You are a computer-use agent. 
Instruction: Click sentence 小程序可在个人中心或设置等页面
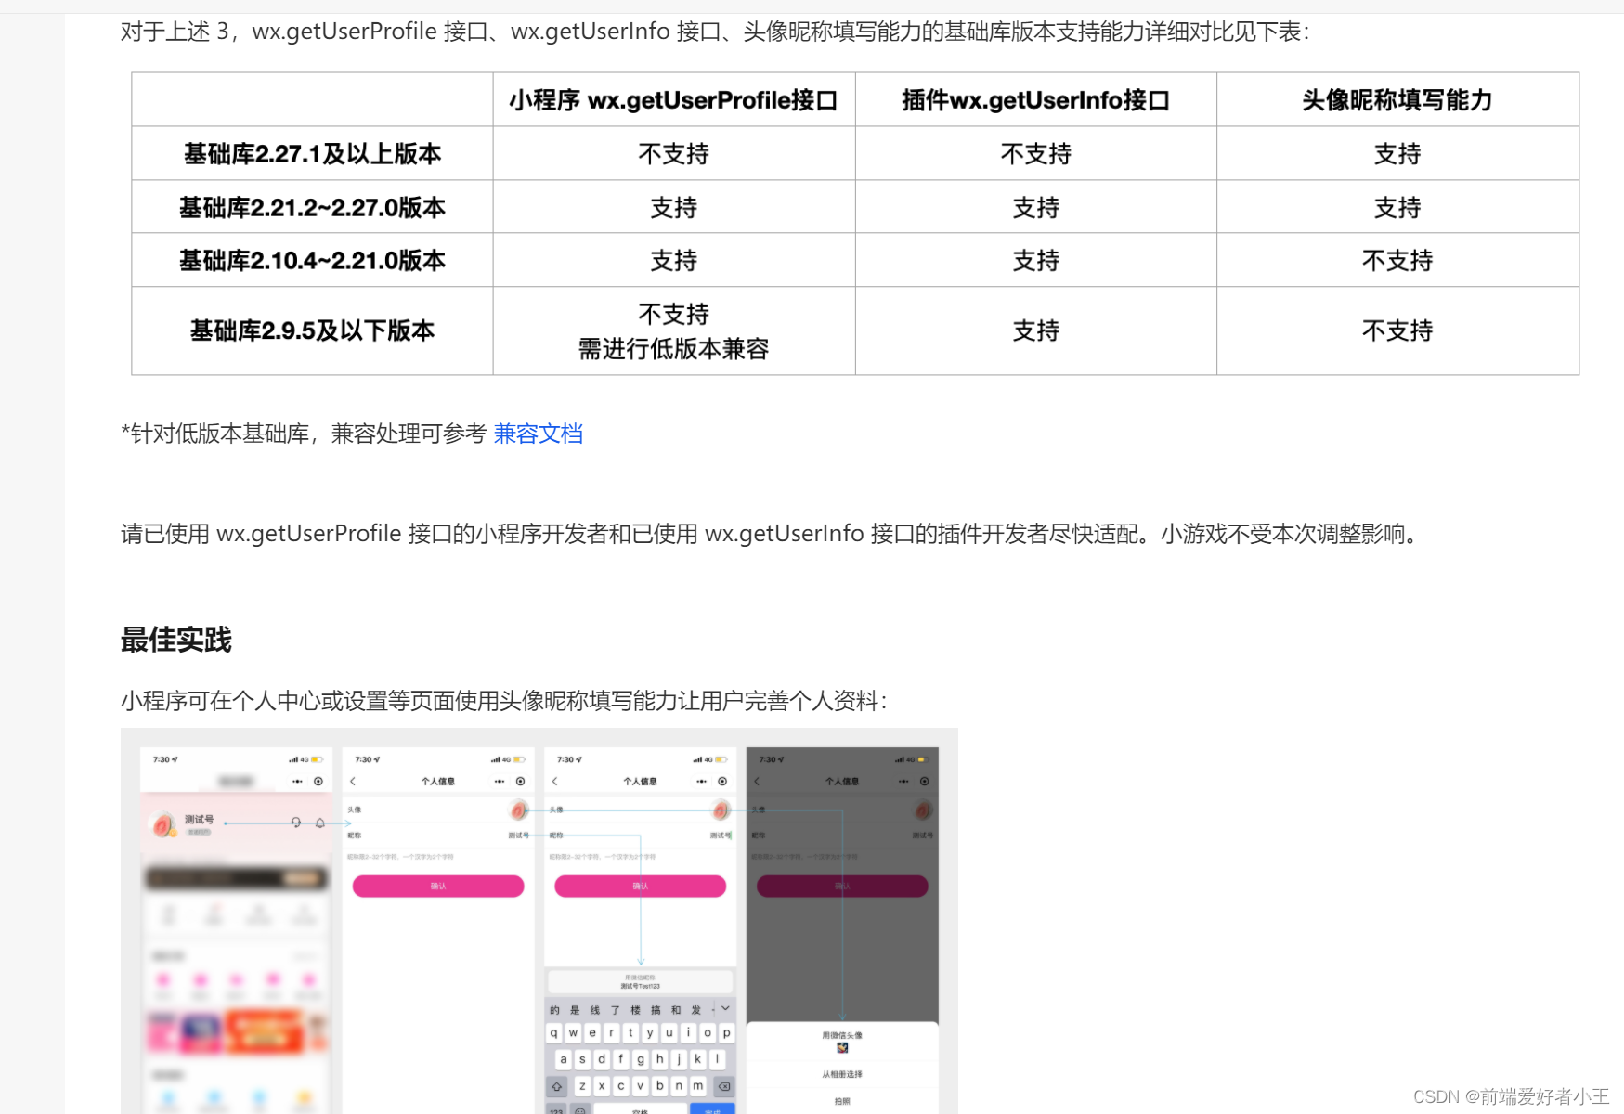point(504,701)
